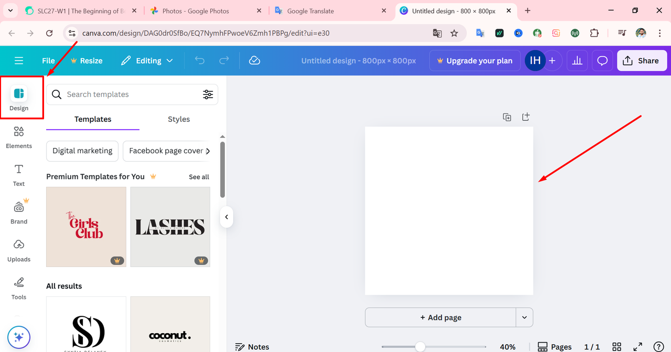Viewport: 671px width, 352px height.
Task: Click the design title text
Action: [x=359, y=61]
